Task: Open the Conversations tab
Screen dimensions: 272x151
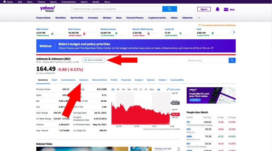Action: pos(68,80)
